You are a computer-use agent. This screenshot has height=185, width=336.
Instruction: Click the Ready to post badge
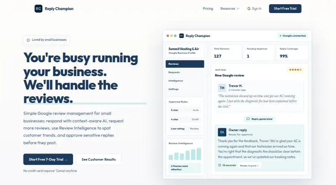[249, 166]
